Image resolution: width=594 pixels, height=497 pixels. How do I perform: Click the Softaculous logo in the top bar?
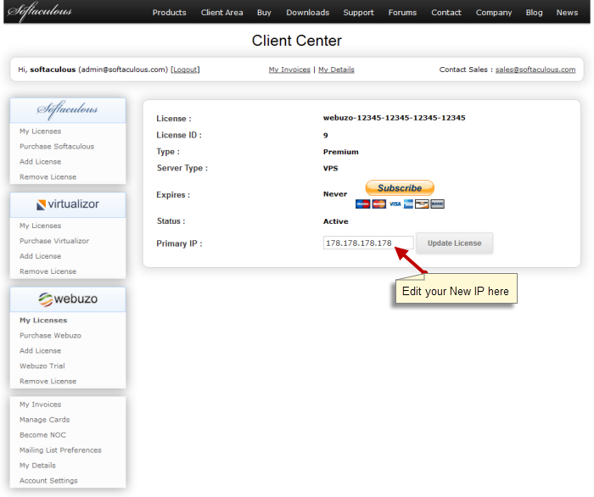click(x=39, y=11)
